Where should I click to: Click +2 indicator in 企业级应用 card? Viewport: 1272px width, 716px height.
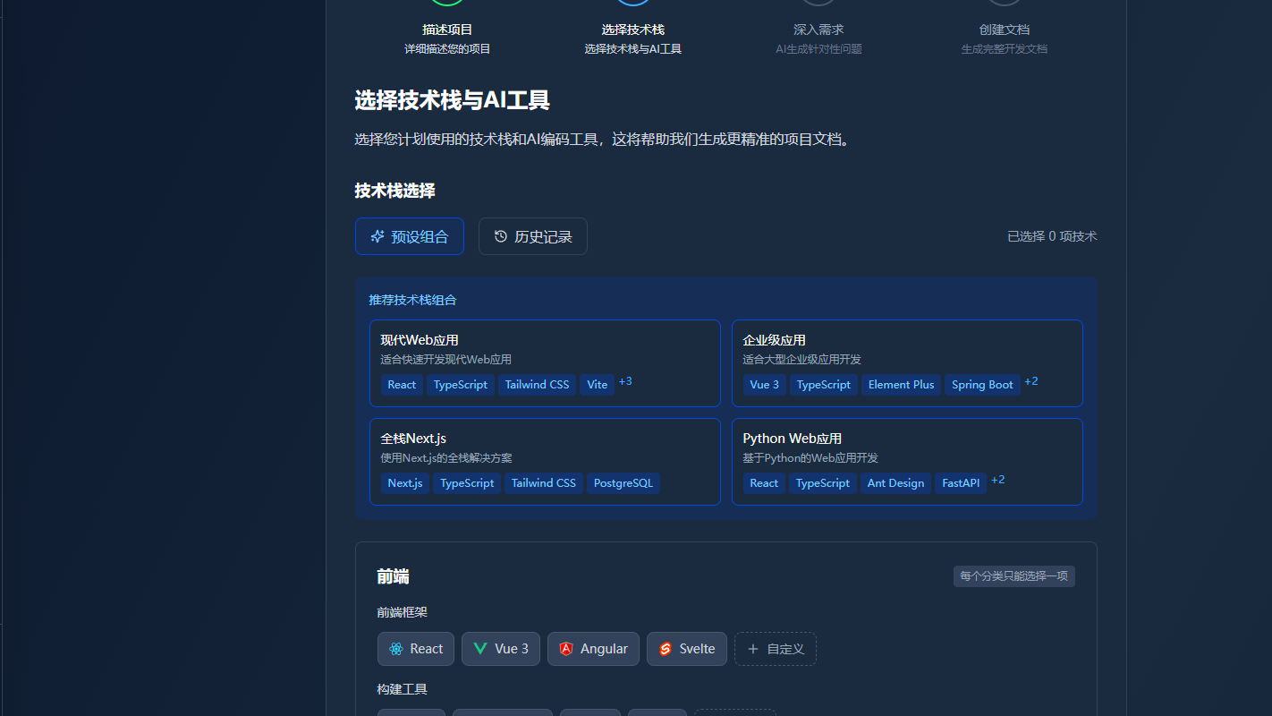pyautogui.click(x=1031, y=381)
